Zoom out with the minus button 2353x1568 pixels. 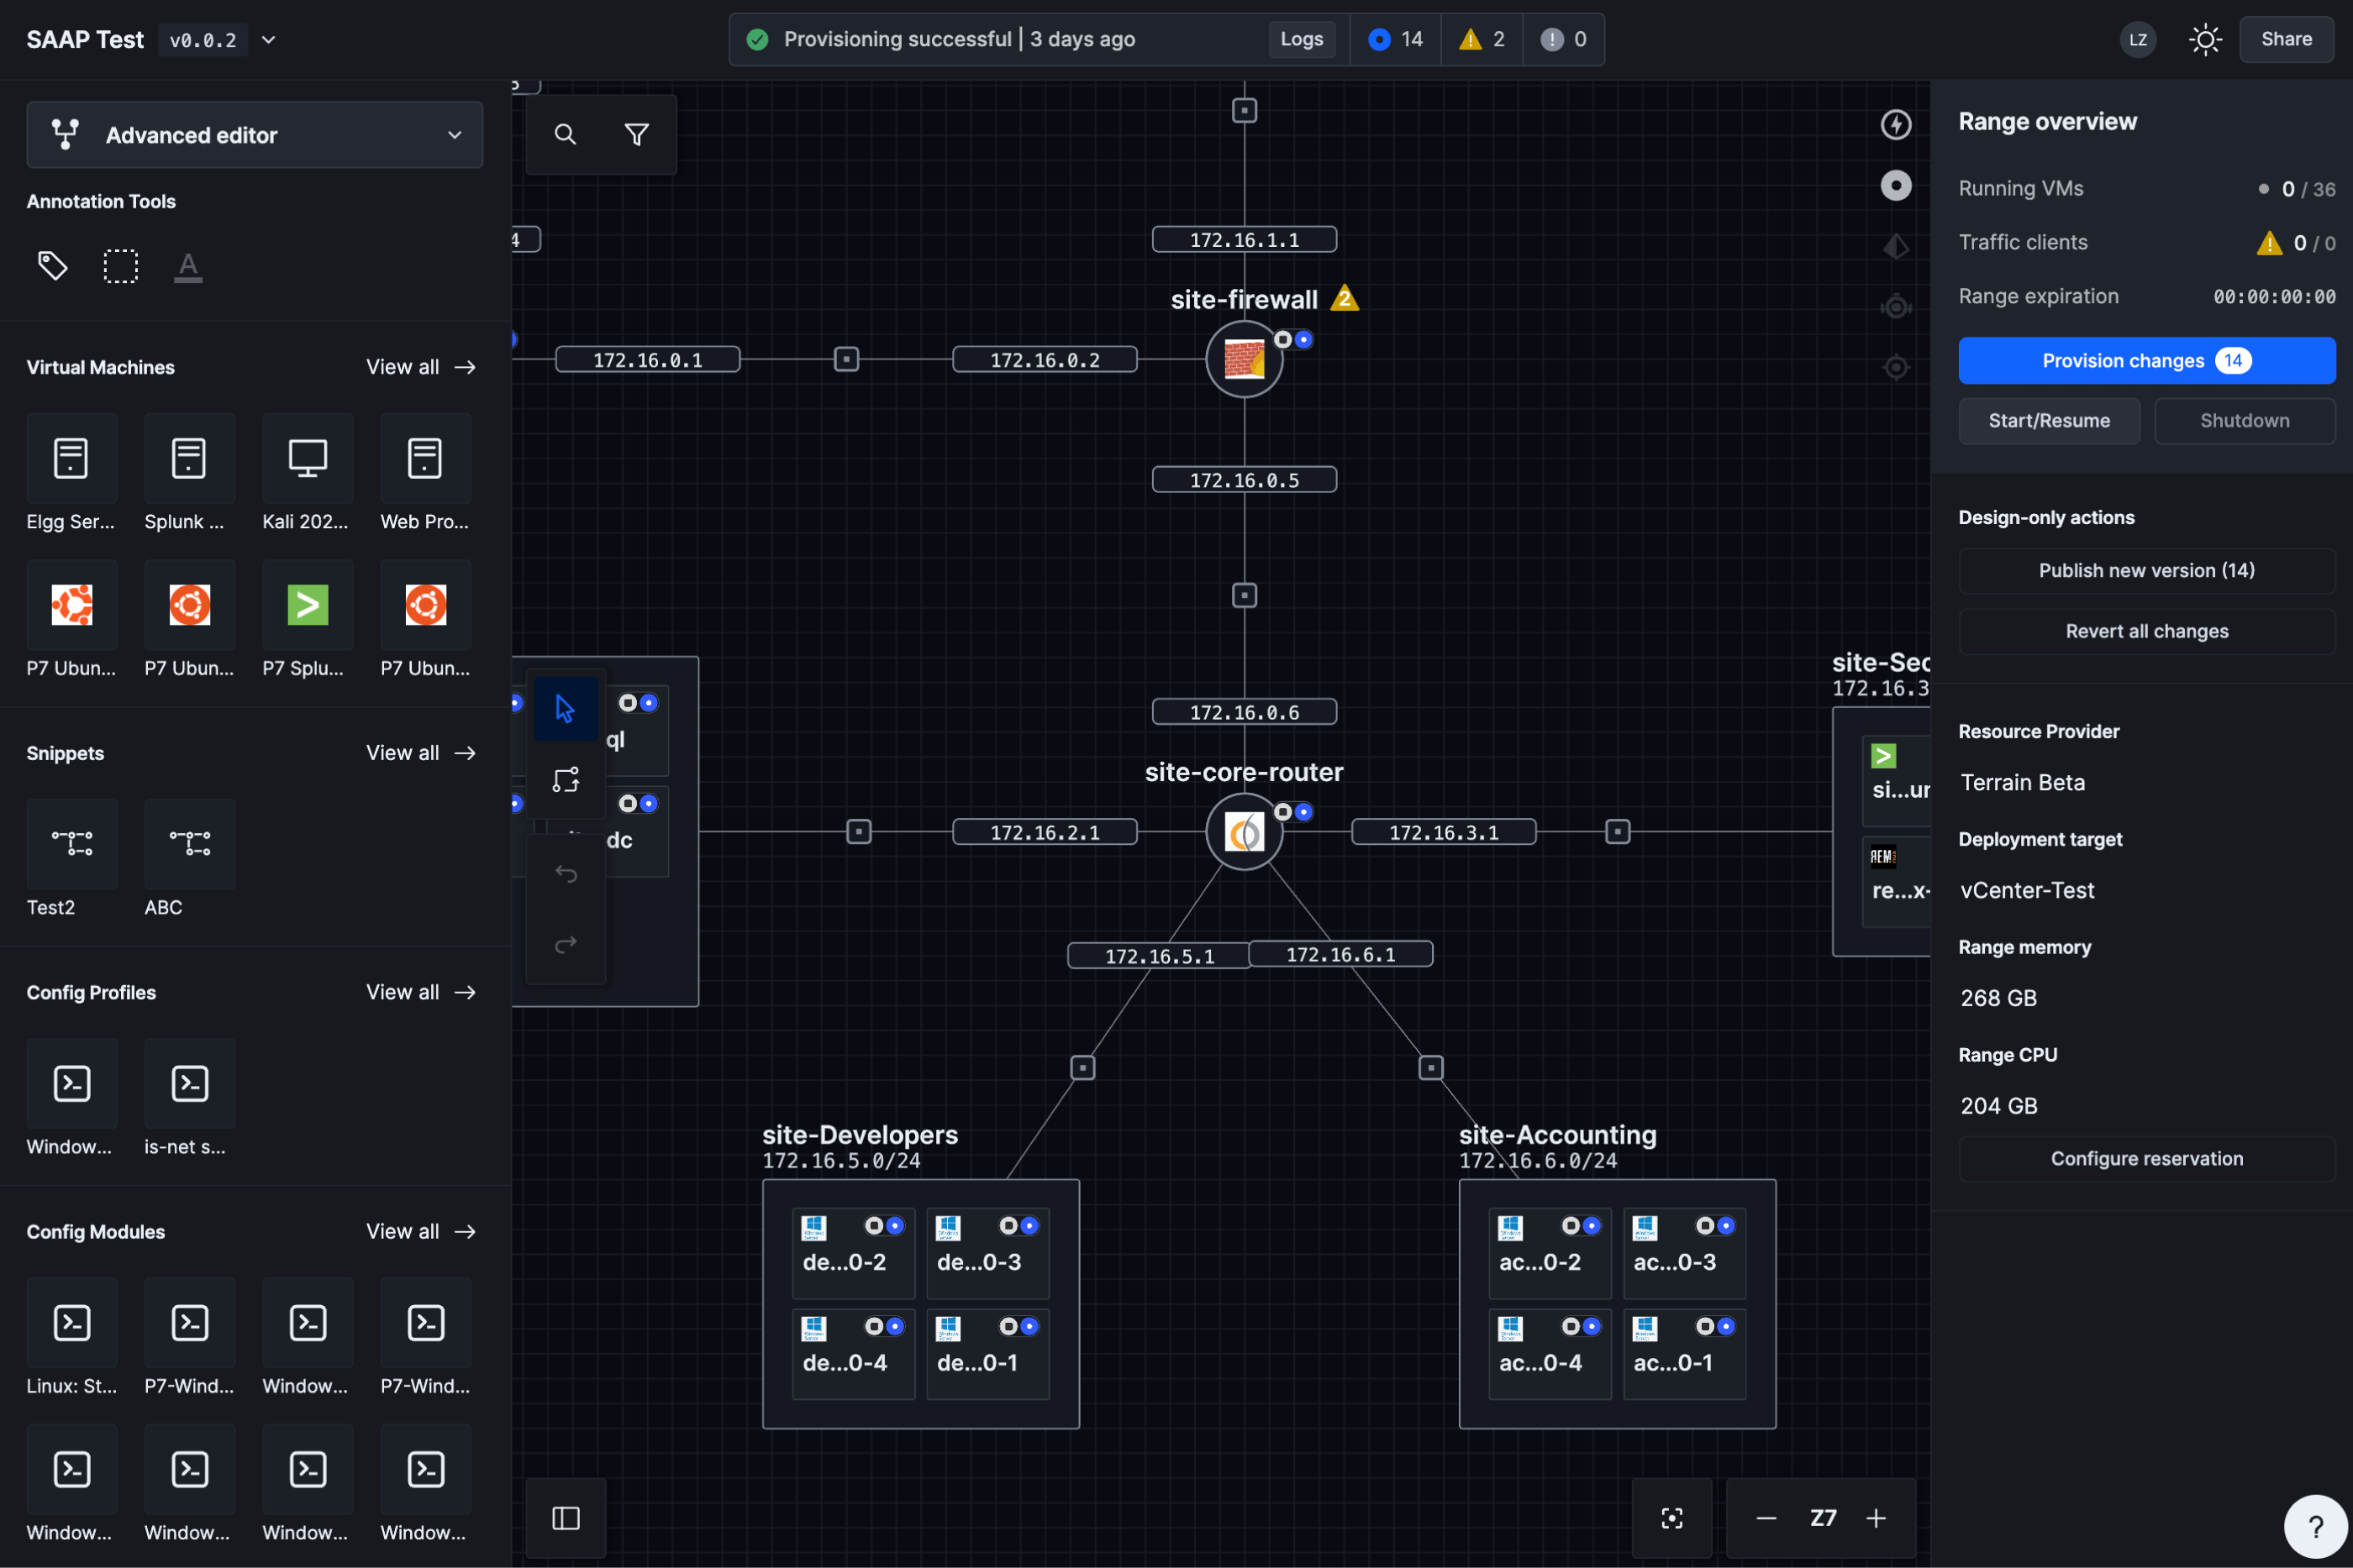click(x=1766, y=1518)
